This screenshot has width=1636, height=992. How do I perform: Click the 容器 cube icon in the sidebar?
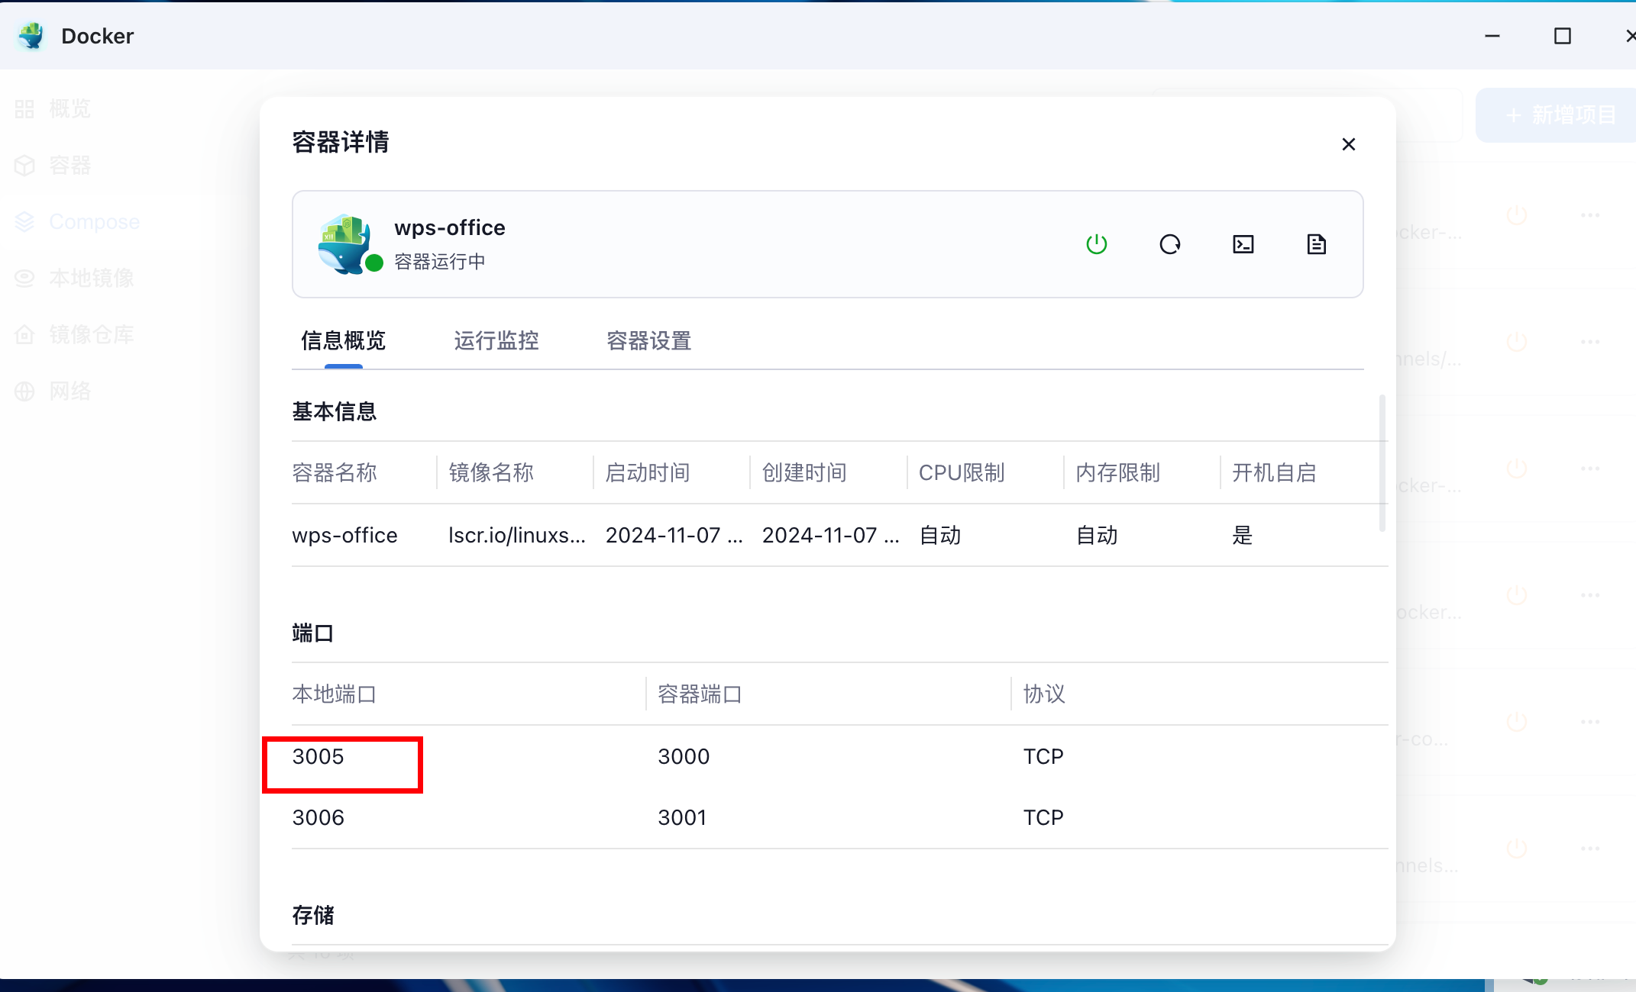(x=24, y=166)
